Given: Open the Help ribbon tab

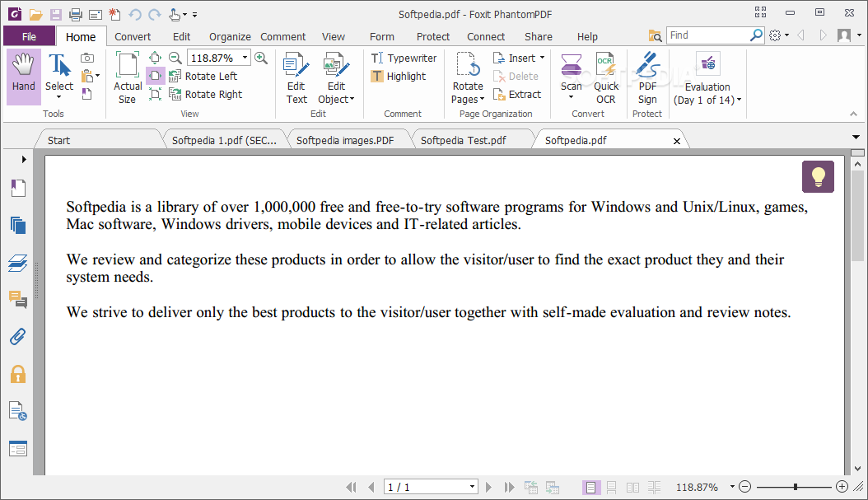Looking at the screenshot, I should [x=587, y=36].
